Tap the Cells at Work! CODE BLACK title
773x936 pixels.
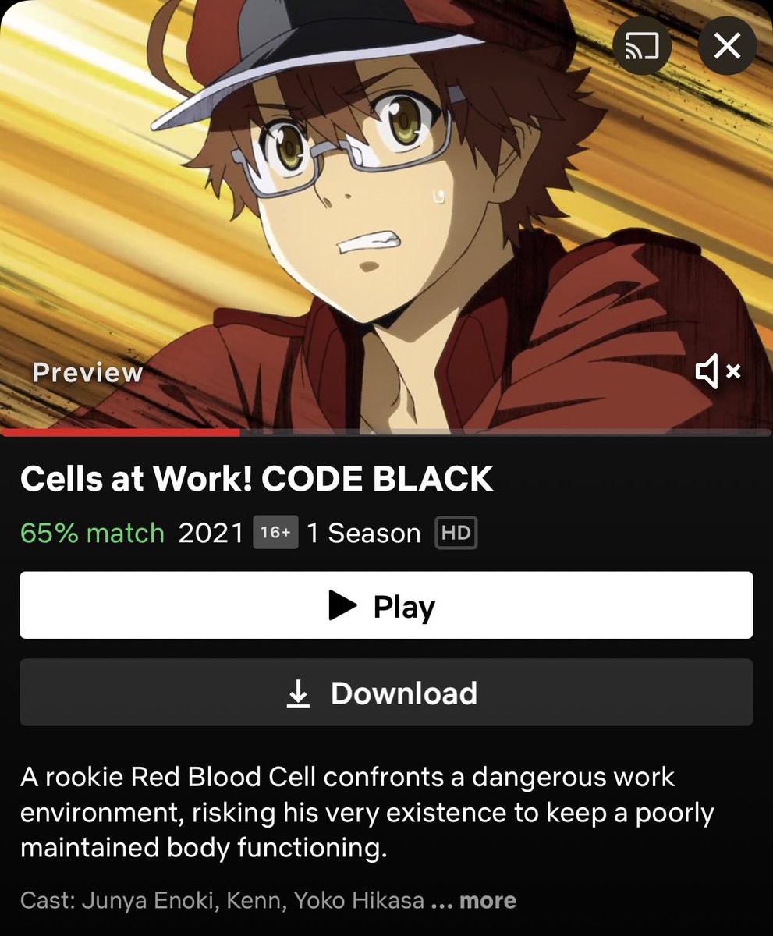(257, 479)
